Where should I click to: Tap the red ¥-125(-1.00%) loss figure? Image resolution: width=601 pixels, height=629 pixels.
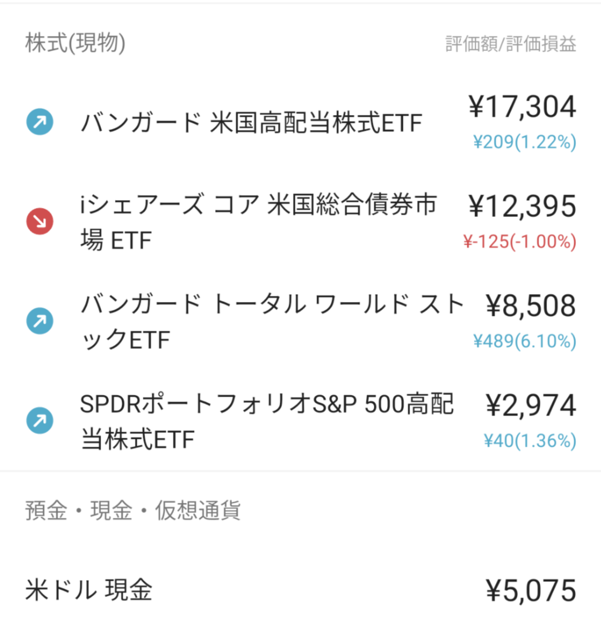[x=520, y=242]
